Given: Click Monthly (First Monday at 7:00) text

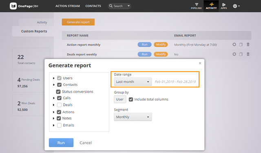Looking at the screenshot, I should [x=195, y=45].
